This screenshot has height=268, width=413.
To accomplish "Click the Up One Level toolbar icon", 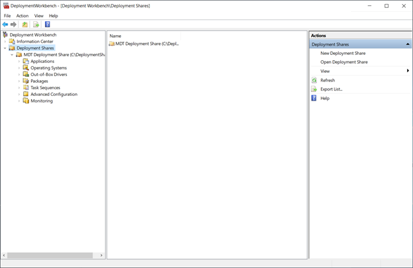I will [24, 24].
